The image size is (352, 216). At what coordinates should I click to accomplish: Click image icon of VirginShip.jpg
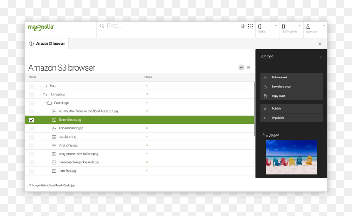click(54, 145)
